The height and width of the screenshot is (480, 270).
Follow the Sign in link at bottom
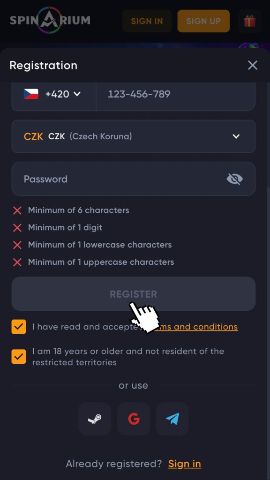click(x=184, y=464)
